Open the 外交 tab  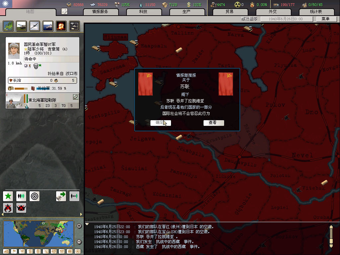coord(273,12)
